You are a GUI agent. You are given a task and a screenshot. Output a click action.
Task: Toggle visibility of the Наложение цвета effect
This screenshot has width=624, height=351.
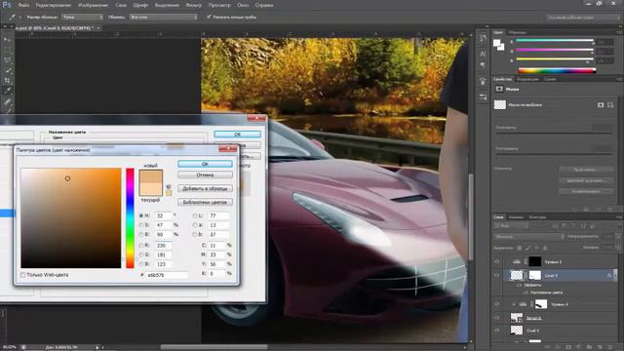[526, 292]
